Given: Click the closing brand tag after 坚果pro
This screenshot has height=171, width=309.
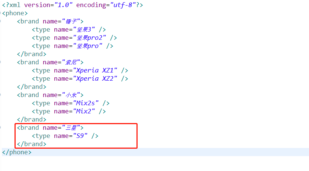Looking at the screenshot, I should (32, 54).
